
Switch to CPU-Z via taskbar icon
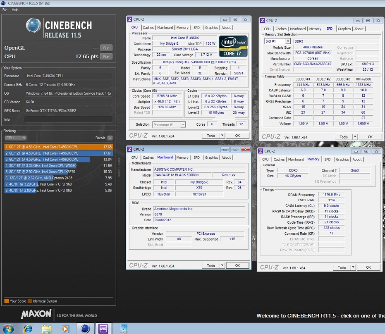103,329
